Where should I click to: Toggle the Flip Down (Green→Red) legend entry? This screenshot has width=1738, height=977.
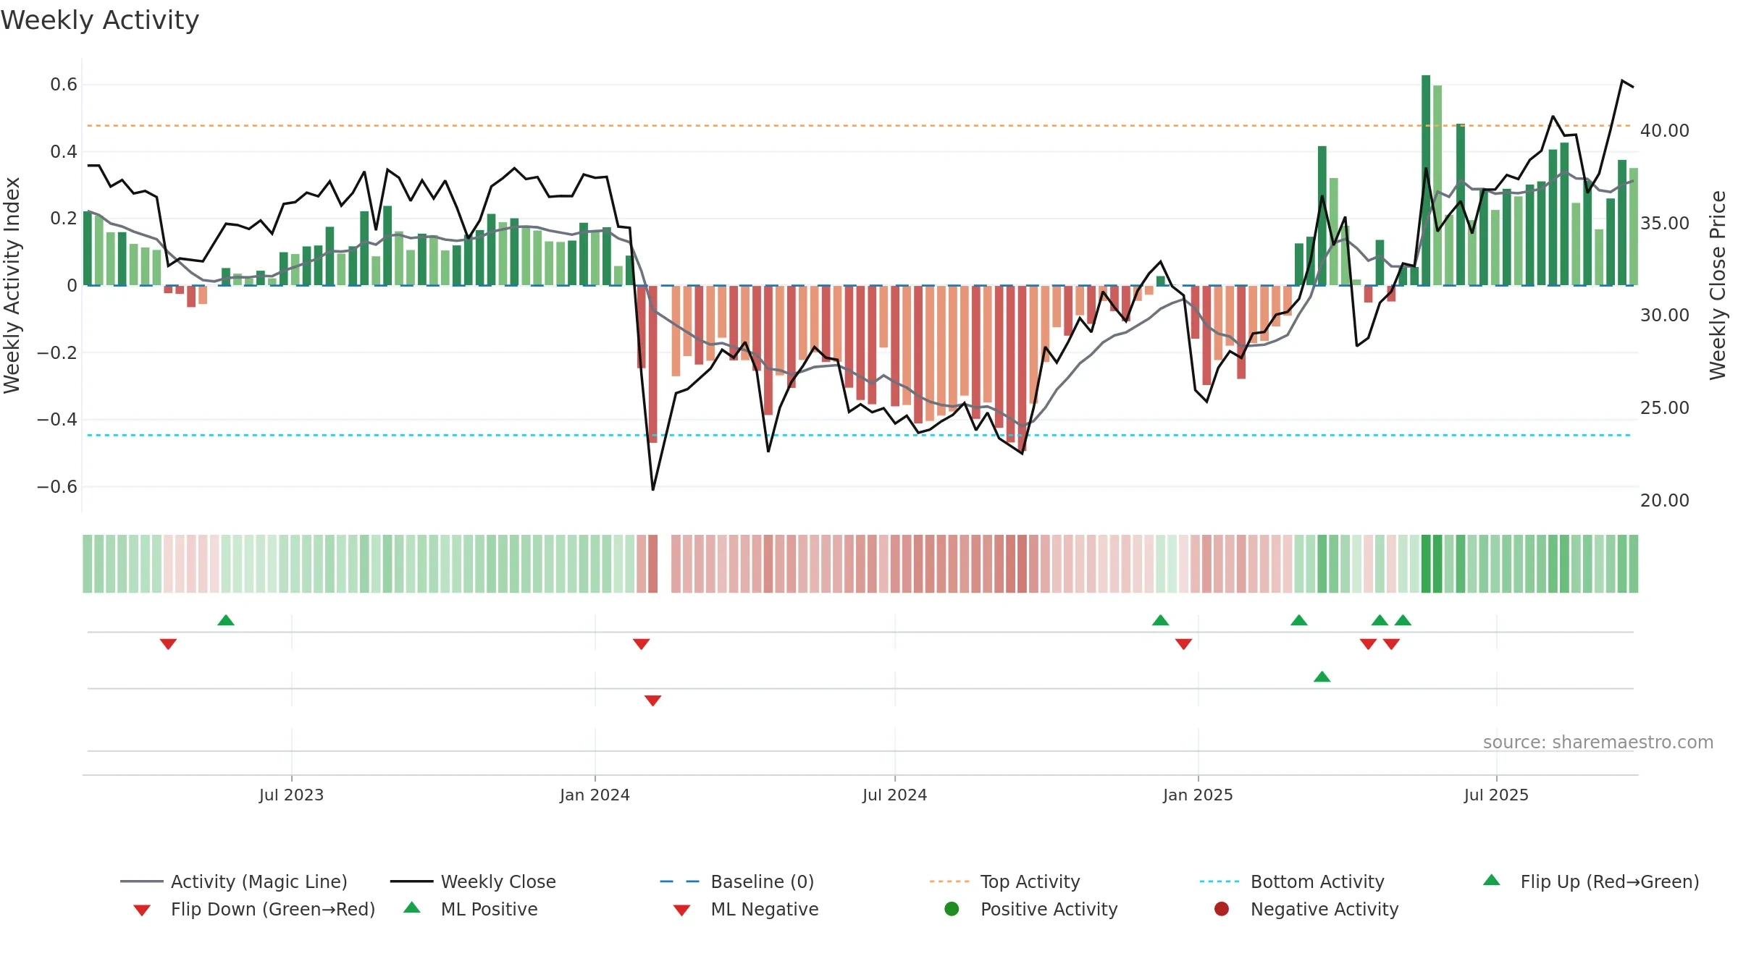[253, 909]
